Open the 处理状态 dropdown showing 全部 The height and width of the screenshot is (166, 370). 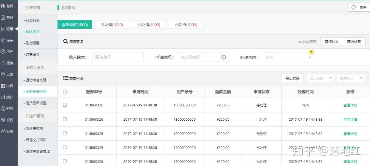[288, 57]
